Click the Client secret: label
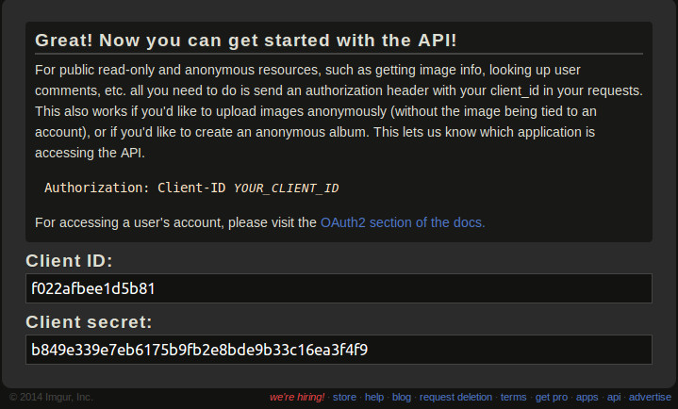This screenshot has width=678, height=409. [x=89, y=322]
